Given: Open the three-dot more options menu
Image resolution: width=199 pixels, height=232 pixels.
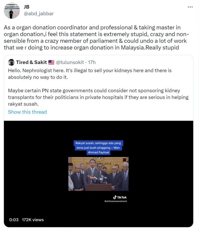Looking at the screenshot, I should tap(190, 7).
